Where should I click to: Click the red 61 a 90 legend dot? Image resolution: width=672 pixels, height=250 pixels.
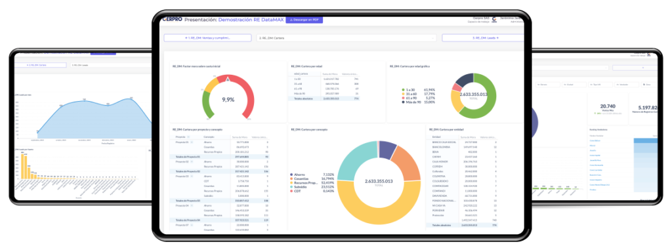404,98
